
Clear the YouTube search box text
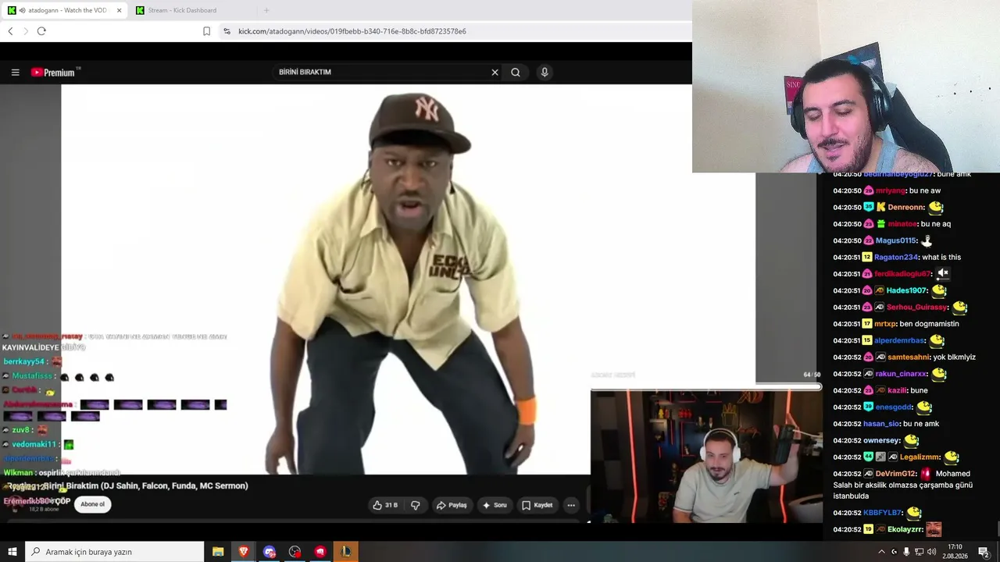tap(495, 73)
